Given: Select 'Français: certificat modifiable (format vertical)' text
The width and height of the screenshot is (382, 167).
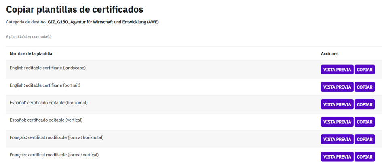Looking at the screenshot, I should click(54, 155).
